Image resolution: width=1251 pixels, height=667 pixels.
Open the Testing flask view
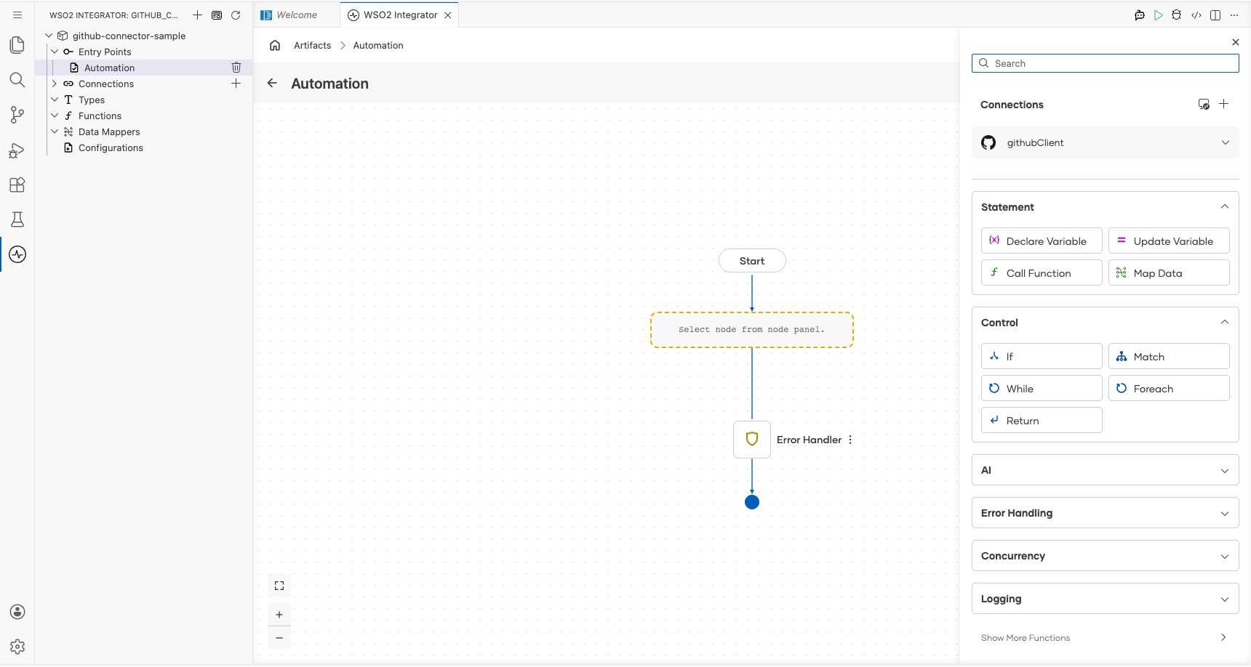[17, 219]
